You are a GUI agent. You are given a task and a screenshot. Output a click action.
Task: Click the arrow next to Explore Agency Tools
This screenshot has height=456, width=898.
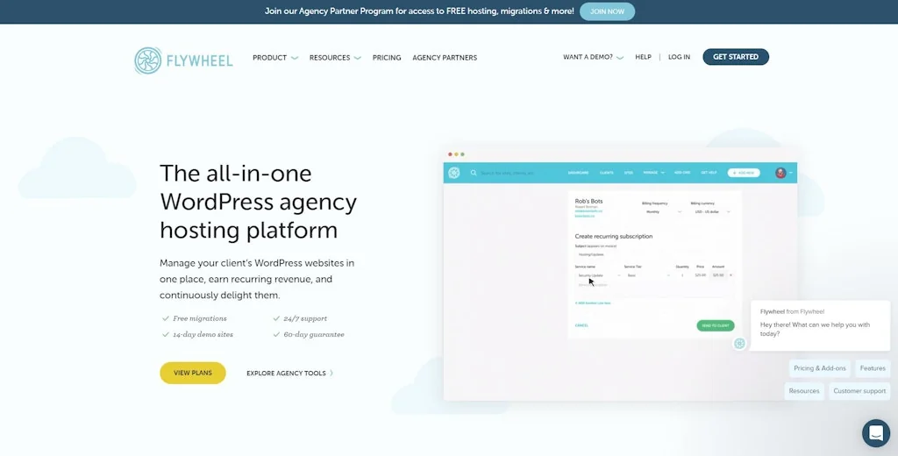(x=331, y=373)
